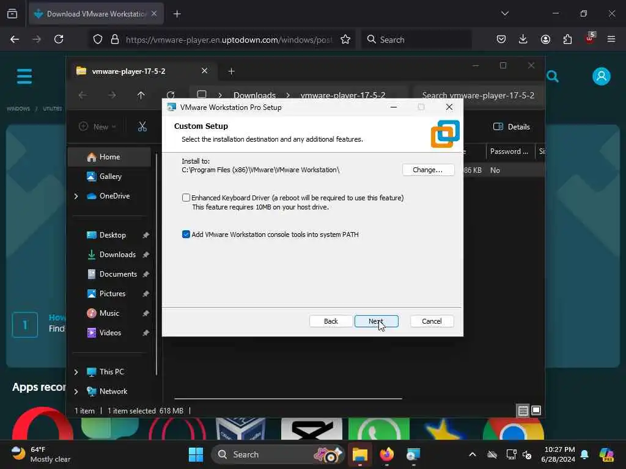Screen dimensions: 626x469
Task: Add a new tab in File Explorer
Action: [x=231, y=71]
